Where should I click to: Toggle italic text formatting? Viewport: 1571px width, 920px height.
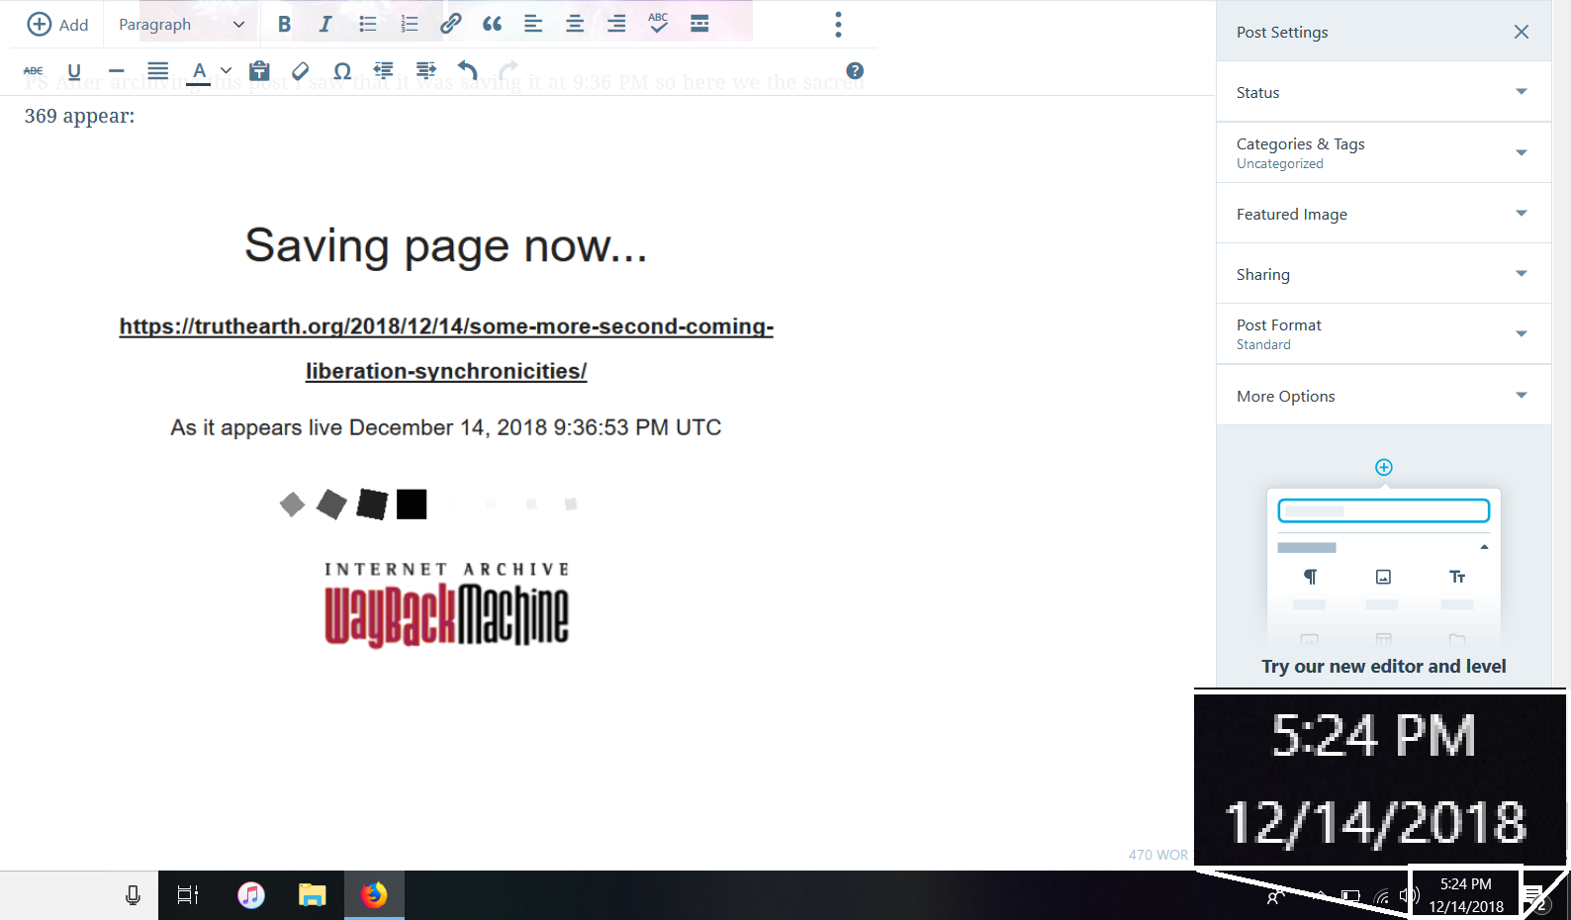[325, 25]
